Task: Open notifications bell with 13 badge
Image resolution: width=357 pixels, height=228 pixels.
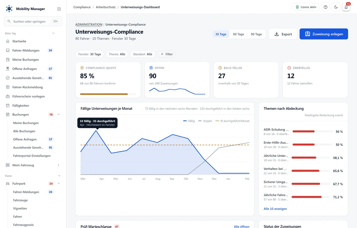Action: [x=346, y=7]
